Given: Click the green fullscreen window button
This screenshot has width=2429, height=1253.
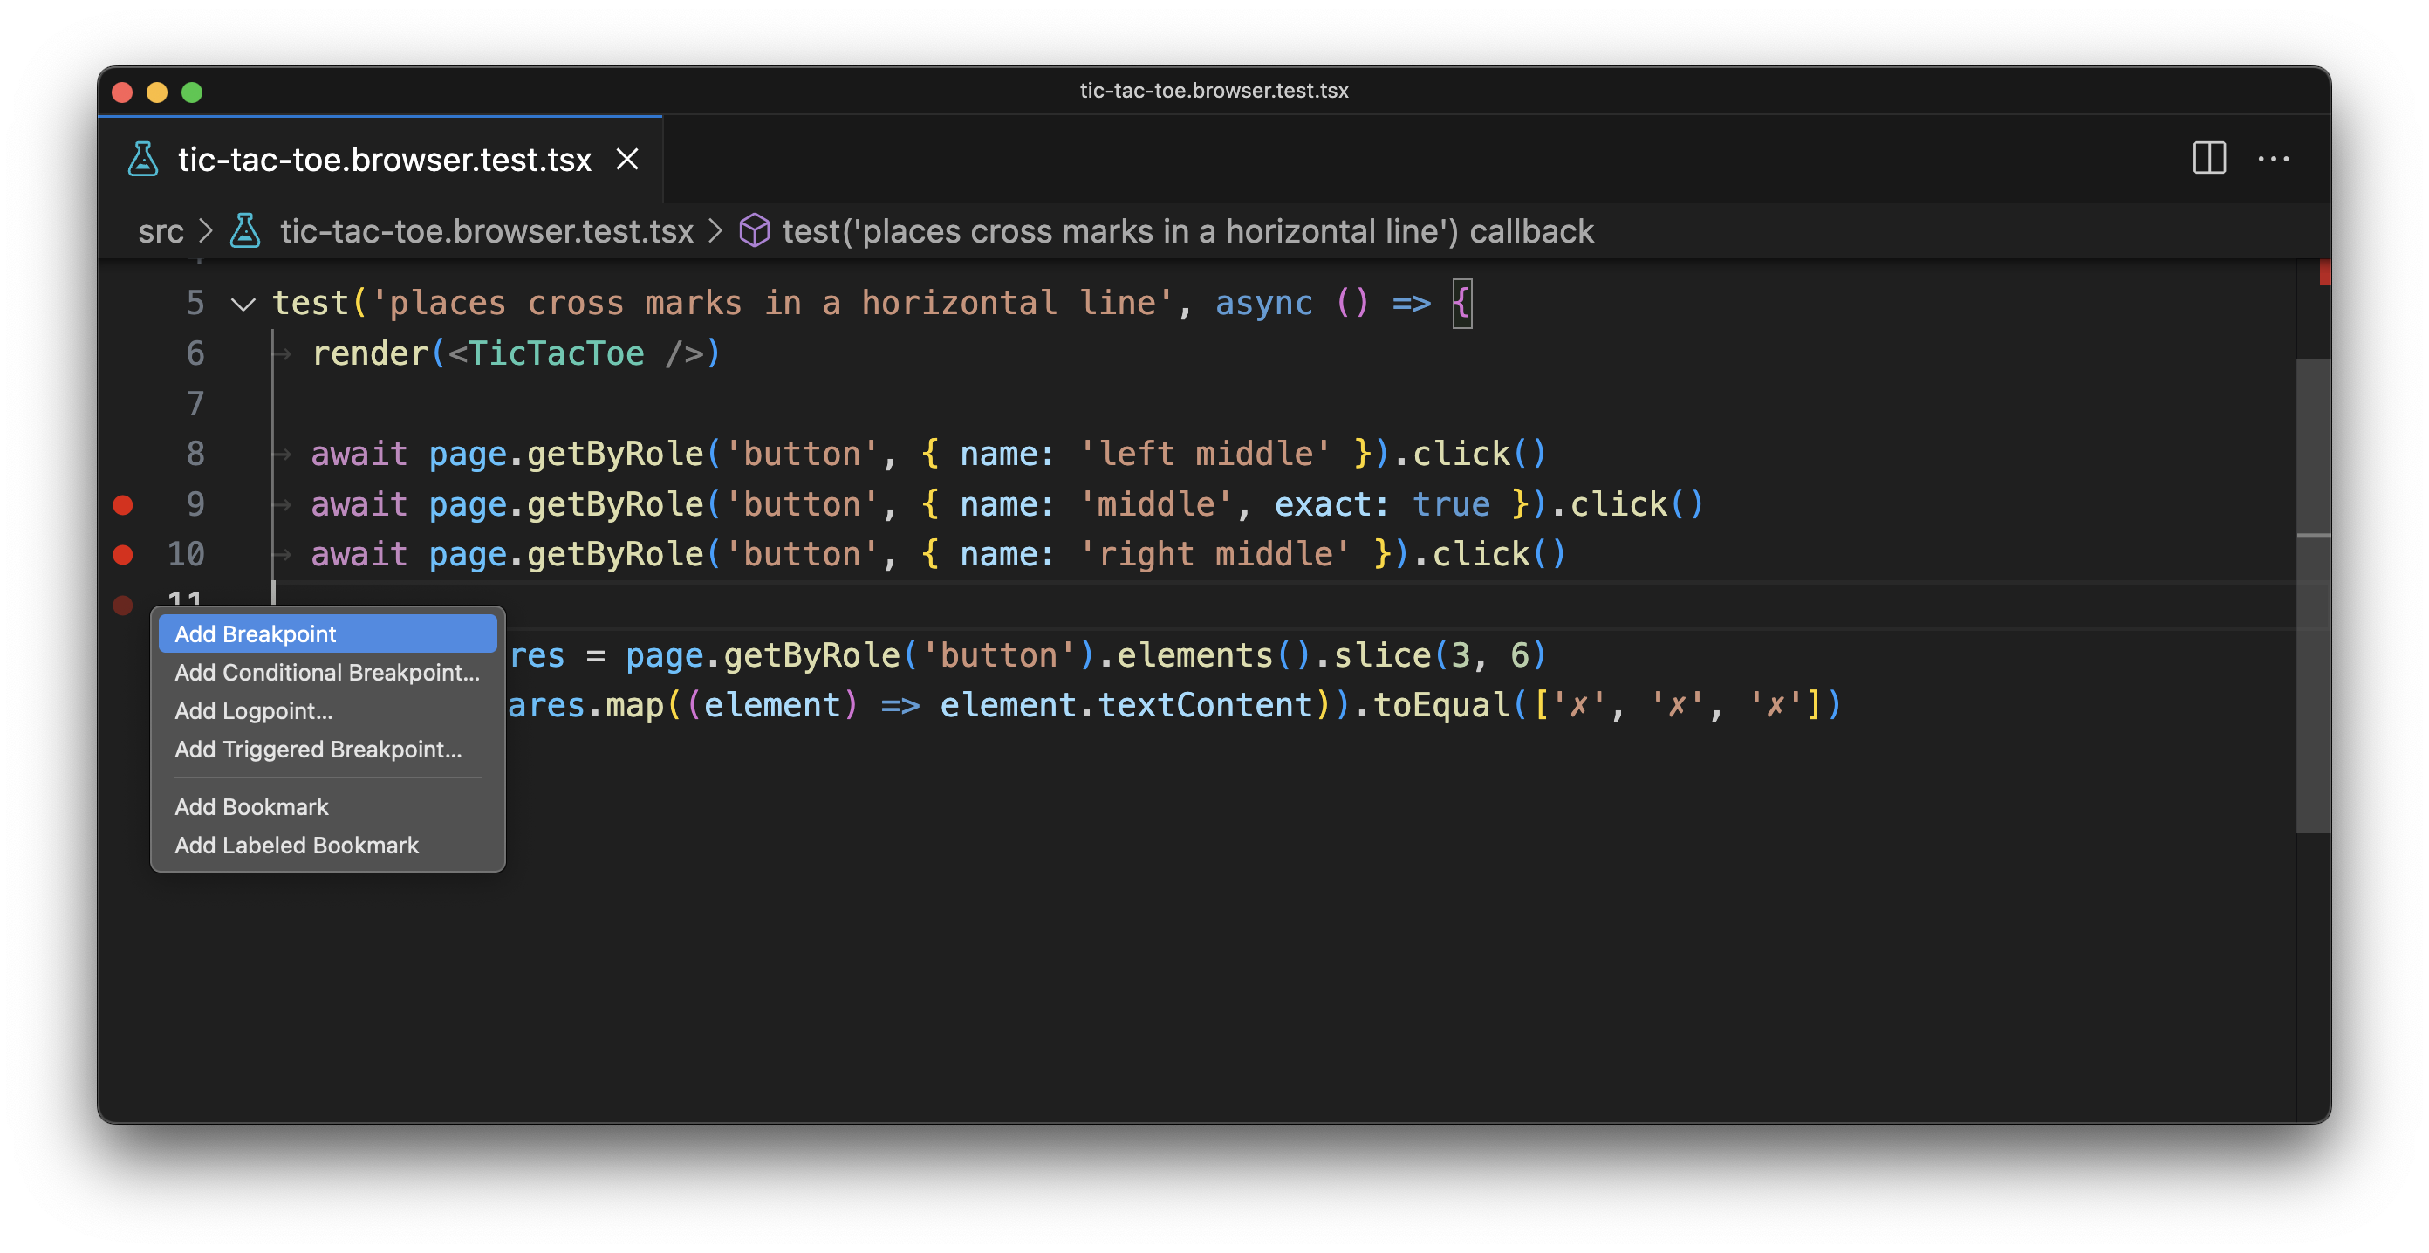Looking at the screenshot, I should (x=191, y=92).
